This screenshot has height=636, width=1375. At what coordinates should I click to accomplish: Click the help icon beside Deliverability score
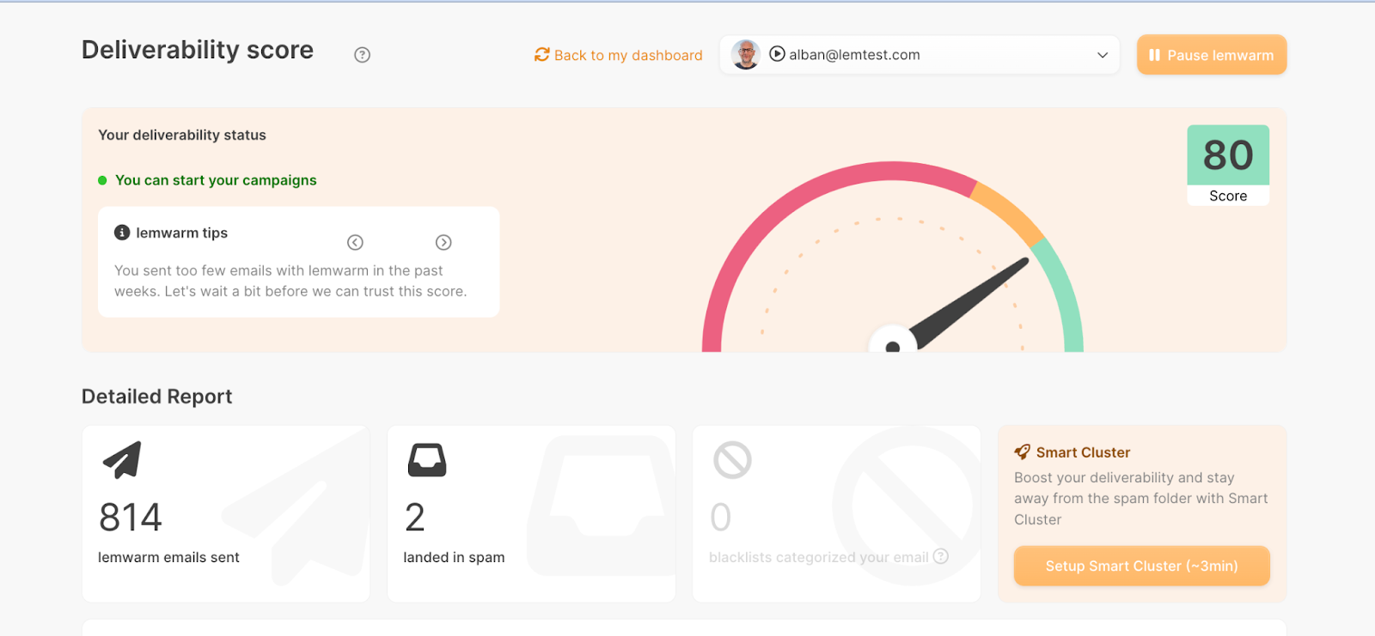362,55
